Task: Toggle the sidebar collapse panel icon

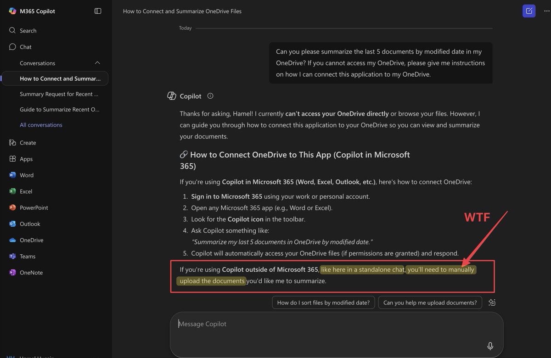Action: tap(98, 11)
